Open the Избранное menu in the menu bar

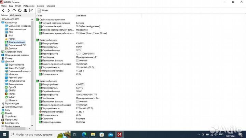coord(29,6)
